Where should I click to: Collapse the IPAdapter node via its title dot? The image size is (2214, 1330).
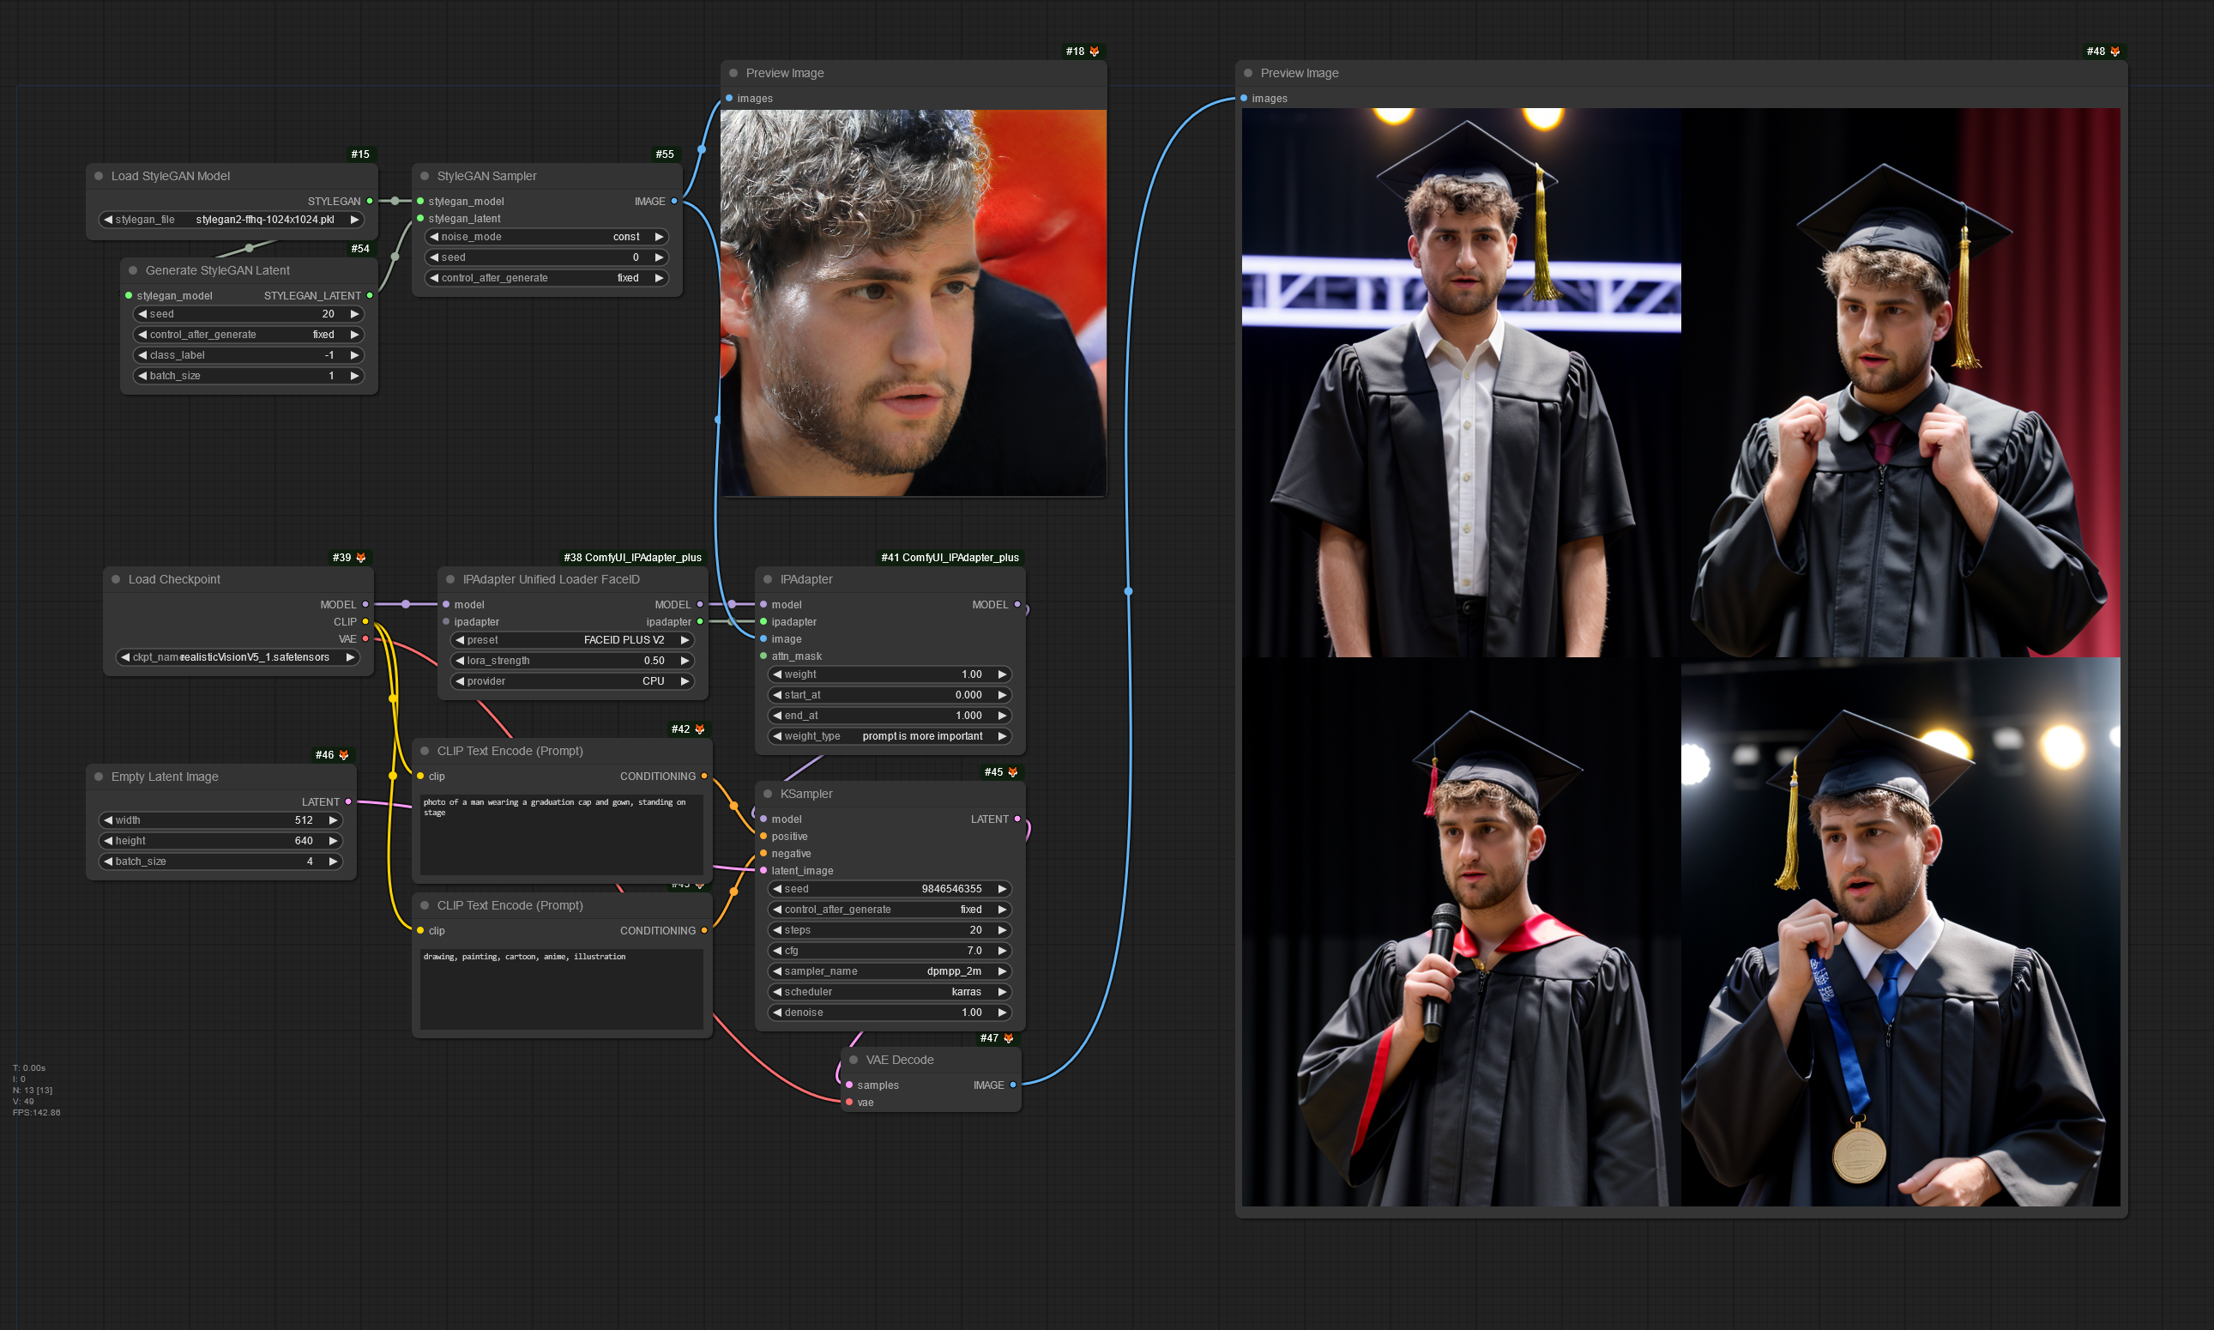768,580
